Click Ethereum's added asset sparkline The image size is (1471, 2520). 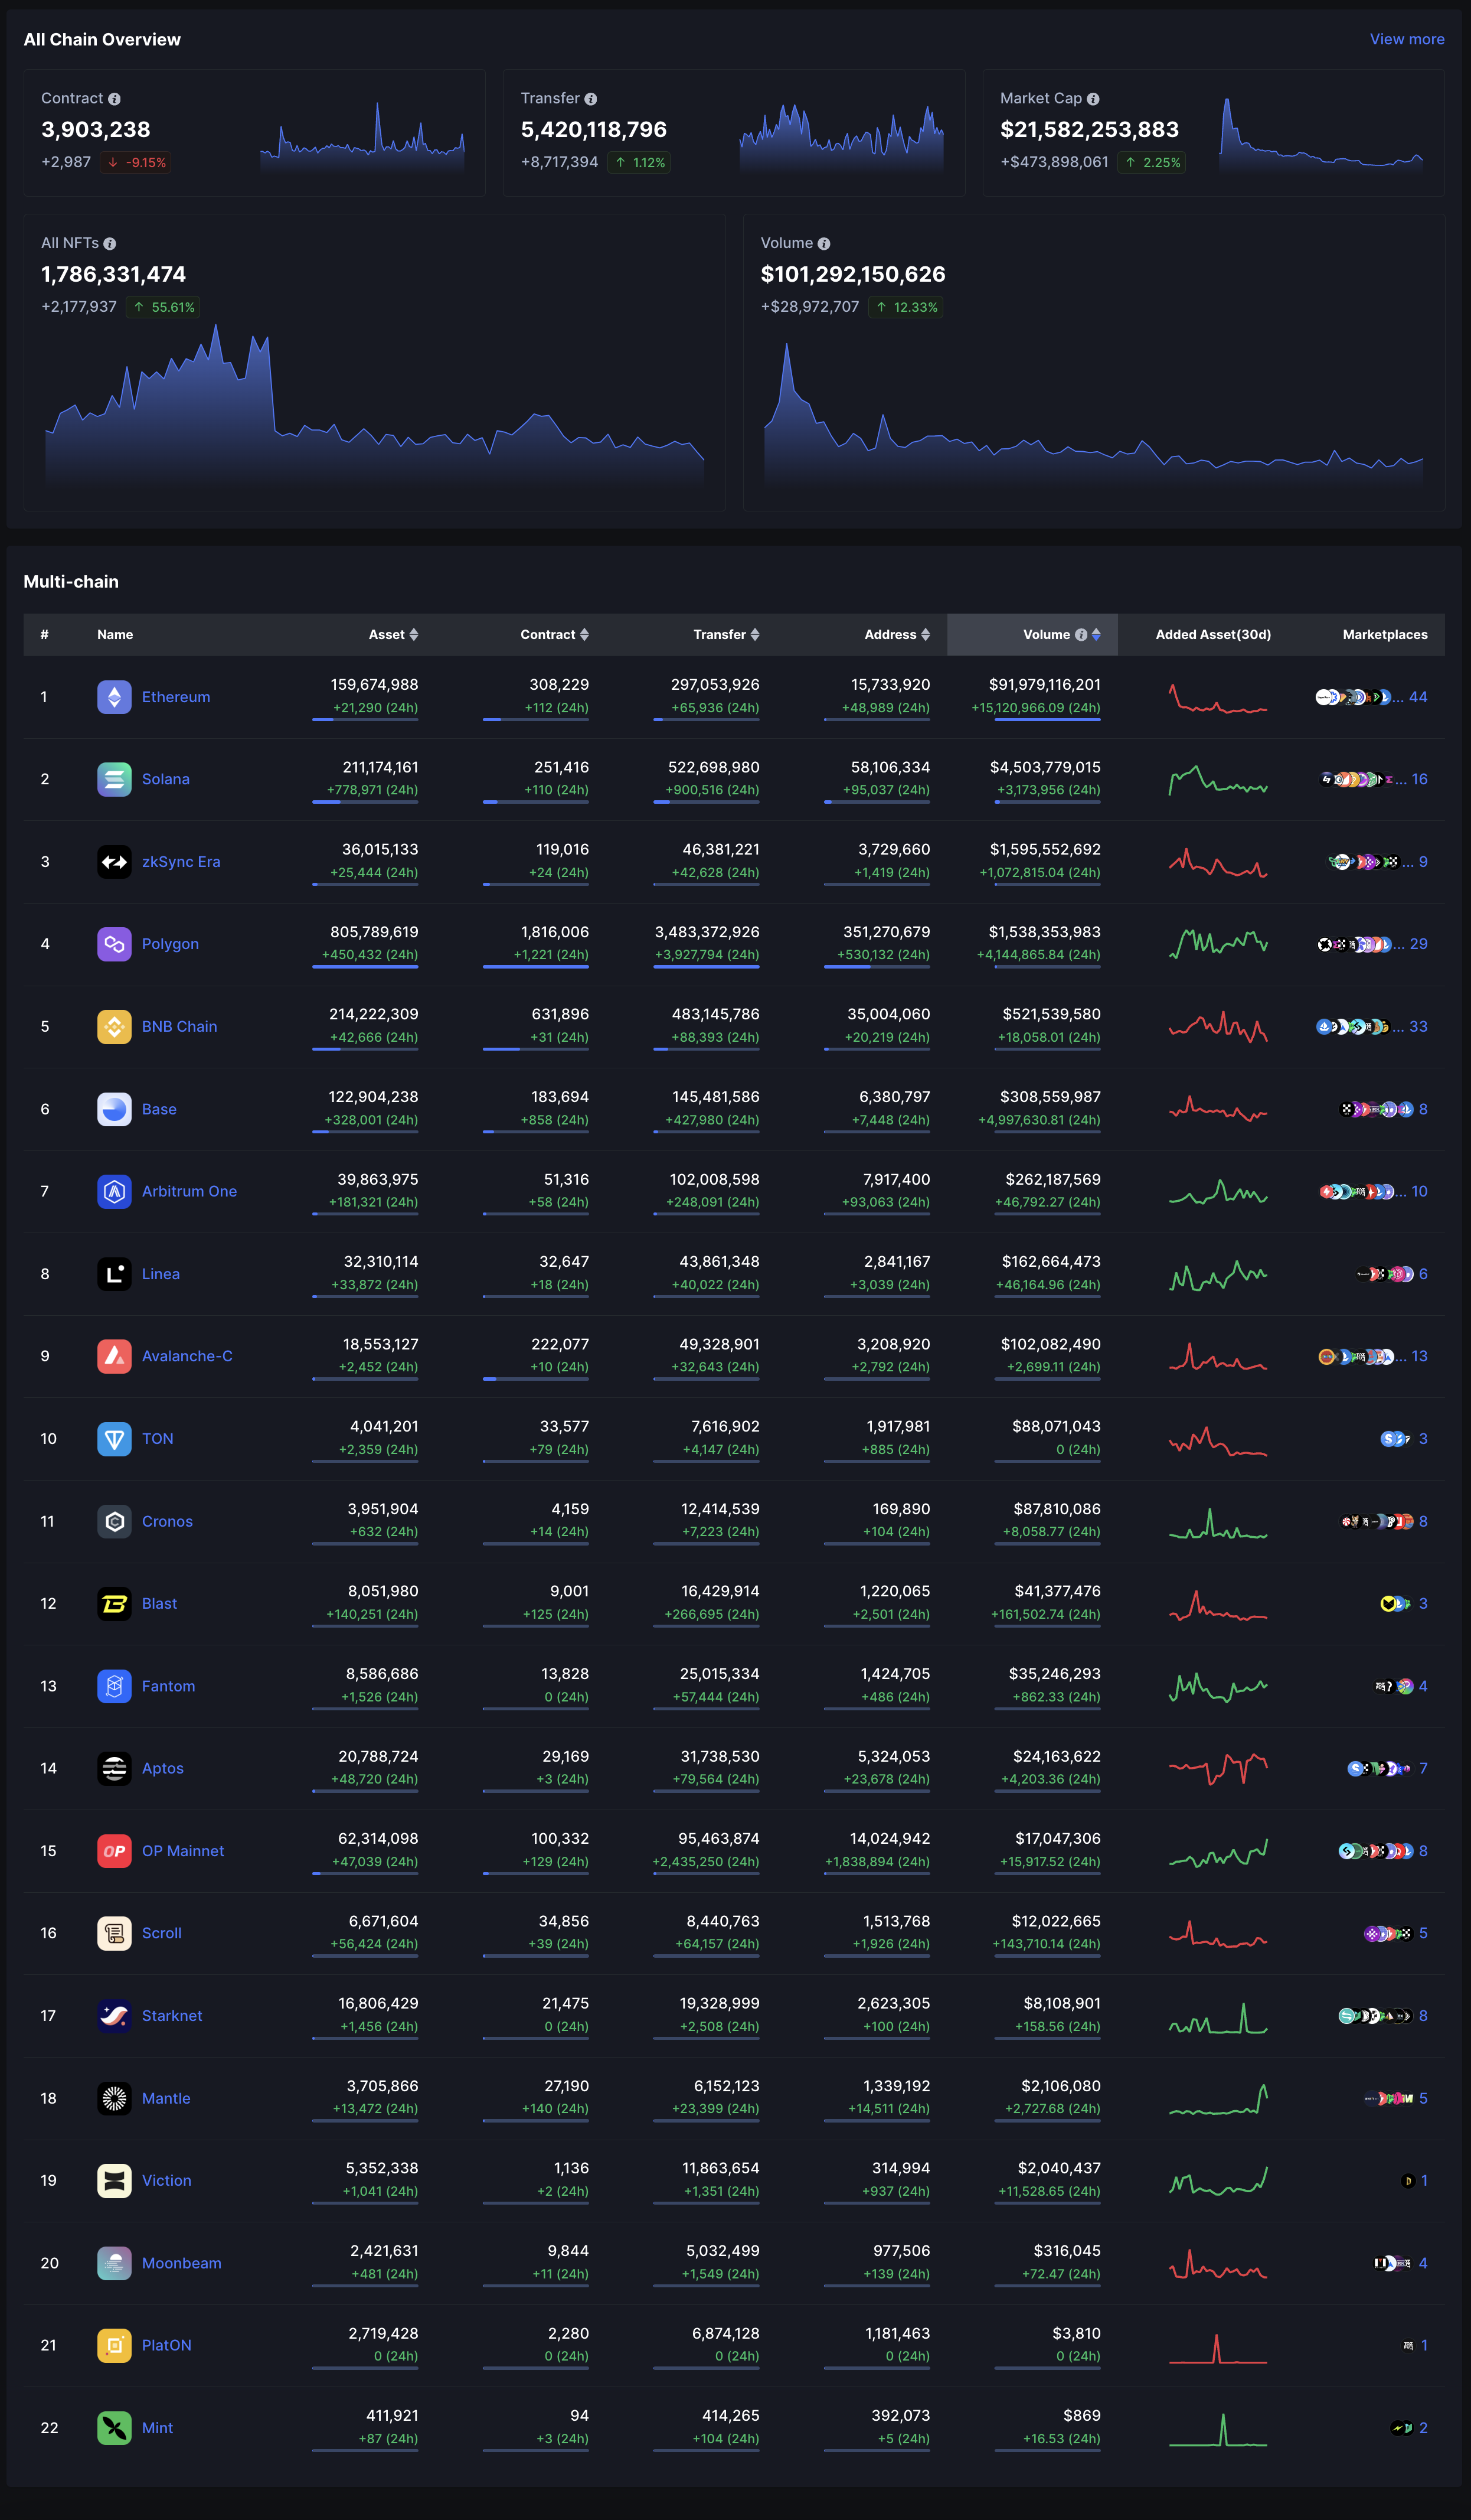coord(1218,698)
